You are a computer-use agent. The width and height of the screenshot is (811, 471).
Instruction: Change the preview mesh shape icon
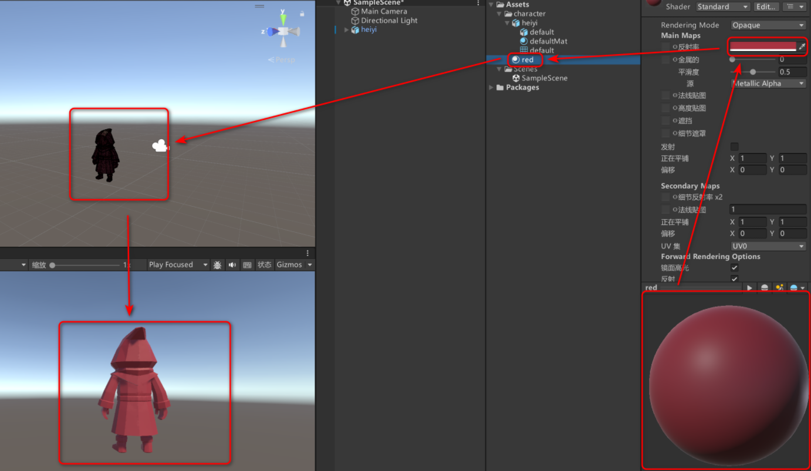[765, 288]
